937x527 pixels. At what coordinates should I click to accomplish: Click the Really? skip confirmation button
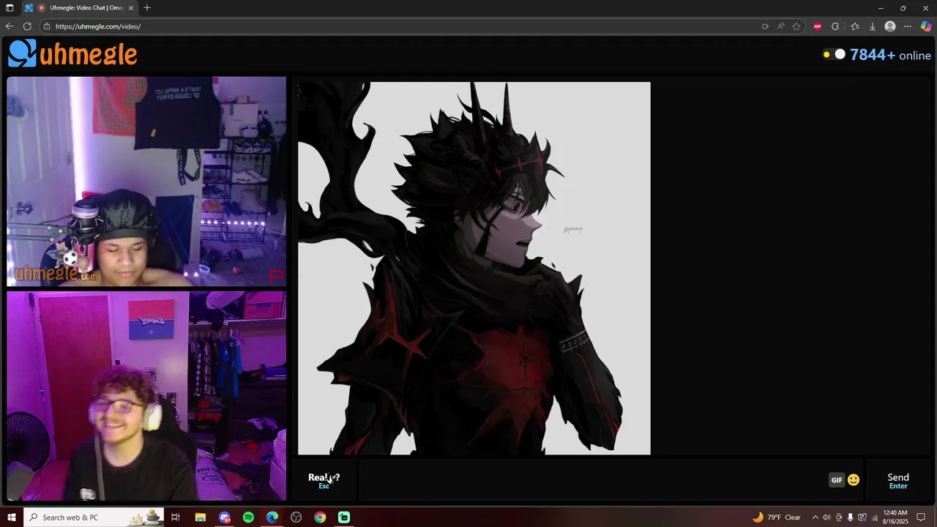tap(324, 480)
